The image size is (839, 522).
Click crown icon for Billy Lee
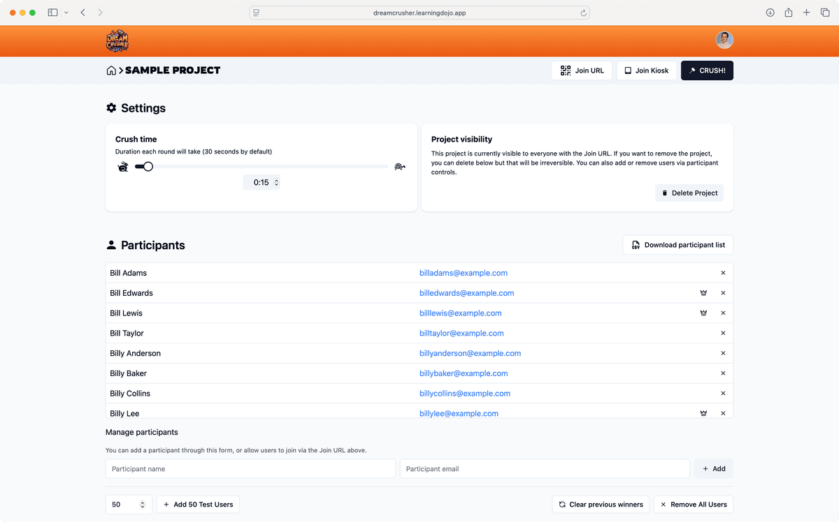[x=703, y=413]
